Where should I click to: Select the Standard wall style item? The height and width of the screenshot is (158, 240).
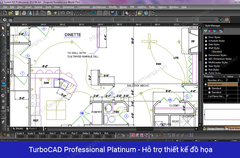click(x=217, y=52)
